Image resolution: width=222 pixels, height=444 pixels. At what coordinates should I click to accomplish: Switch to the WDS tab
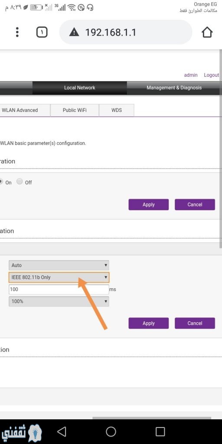click(x=117, y=110)
